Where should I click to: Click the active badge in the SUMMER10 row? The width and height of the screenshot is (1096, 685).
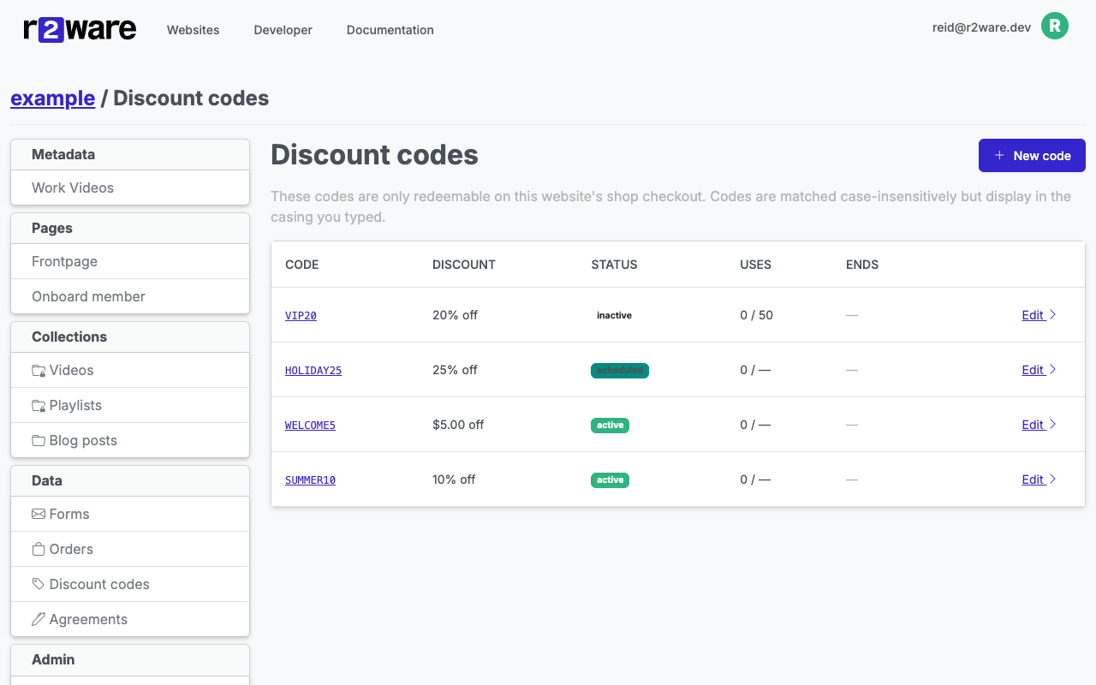[x=610, y=479]
